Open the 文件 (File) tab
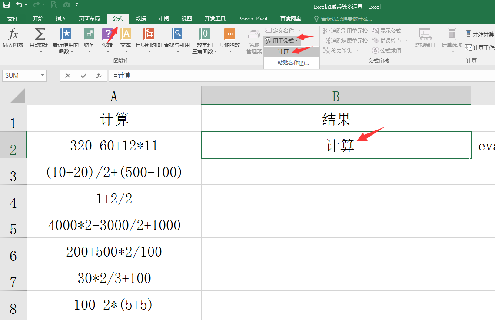495x320 pixels. [13, 19]
